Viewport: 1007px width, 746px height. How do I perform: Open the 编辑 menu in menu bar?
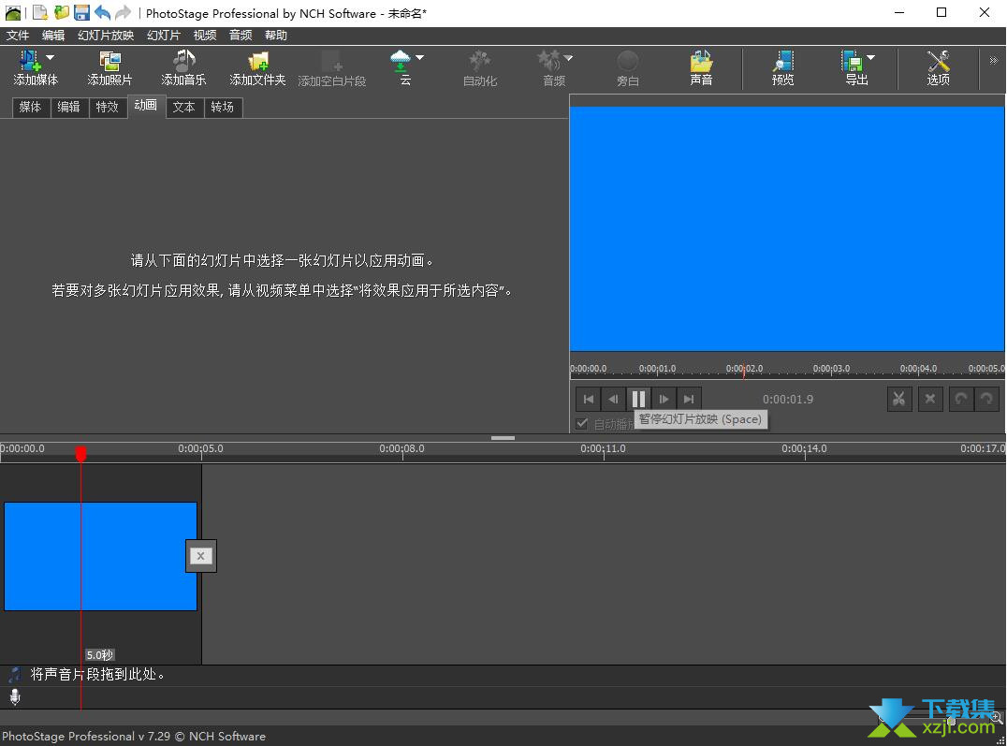[53, 36]
